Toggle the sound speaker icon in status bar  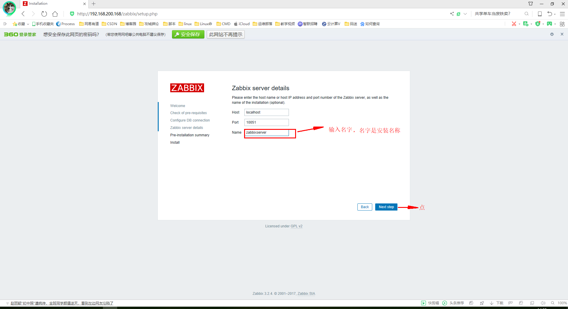coord(543,303)
